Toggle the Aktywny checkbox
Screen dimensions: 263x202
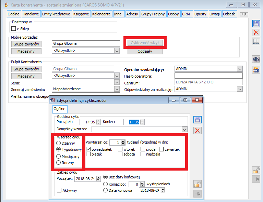59,190
